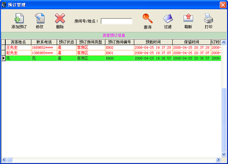The image size is (228, 164).
Task: Click the 预订房间编号 column header
Action: coord(119,42)
